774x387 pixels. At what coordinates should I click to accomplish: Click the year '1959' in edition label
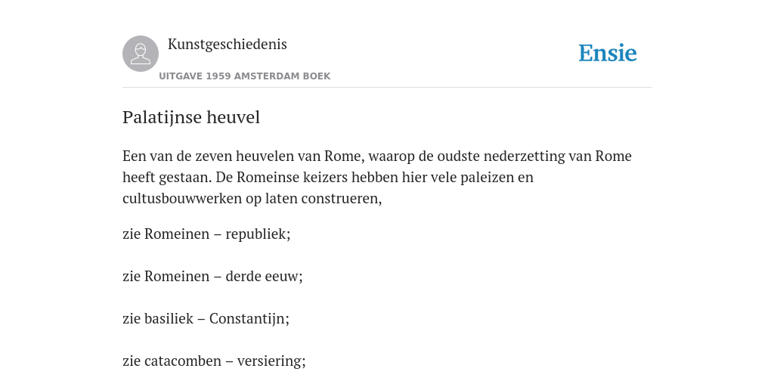click(218, 76)
